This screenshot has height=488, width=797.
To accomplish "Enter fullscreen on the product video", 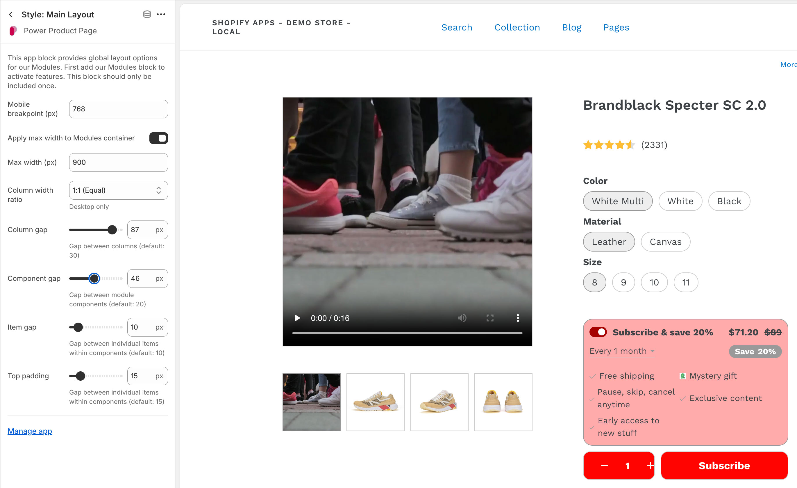I will click(x=490, y=318).
